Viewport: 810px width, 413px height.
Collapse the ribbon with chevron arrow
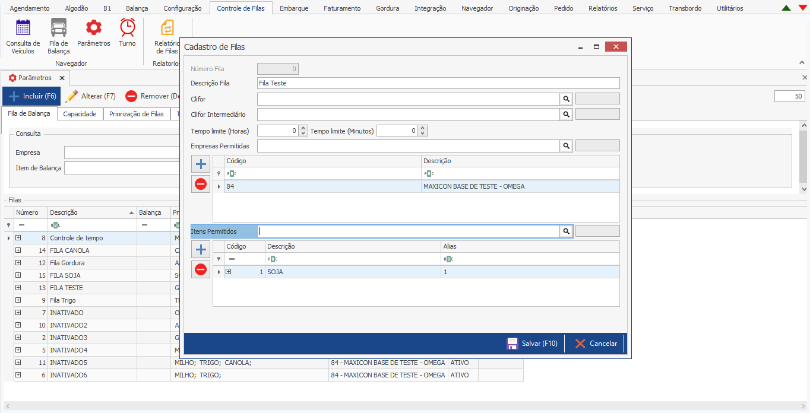click(803, 62)
